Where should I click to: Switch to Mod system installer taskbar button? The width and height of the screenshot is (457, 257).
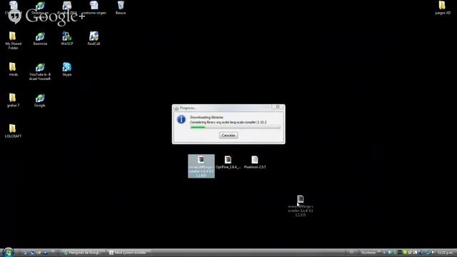click(x=129, y=253)
